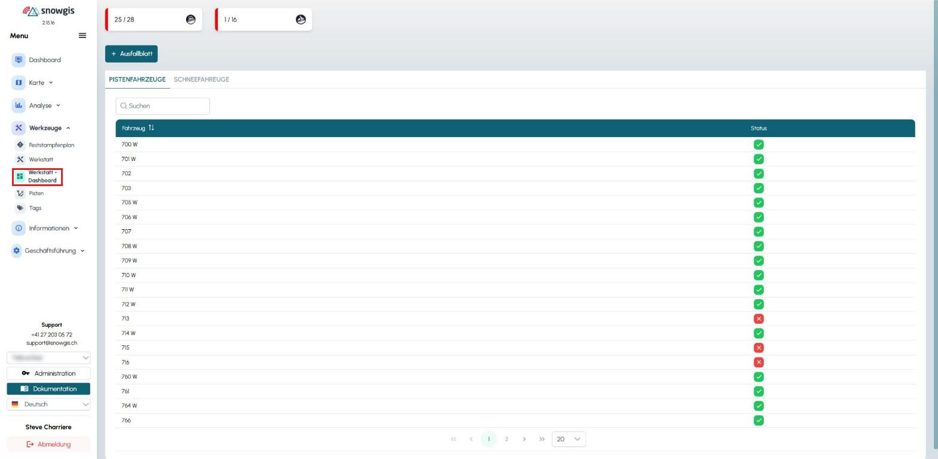938x459 pixels.
Task: Select the row for vehicle 760 W
Action: point(515,377)
